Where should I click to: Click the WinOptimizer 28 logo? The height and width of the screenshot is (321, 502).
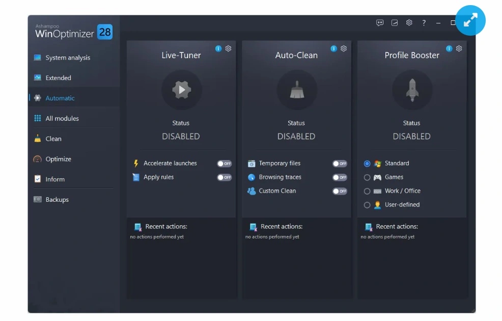tap(73, 32)
